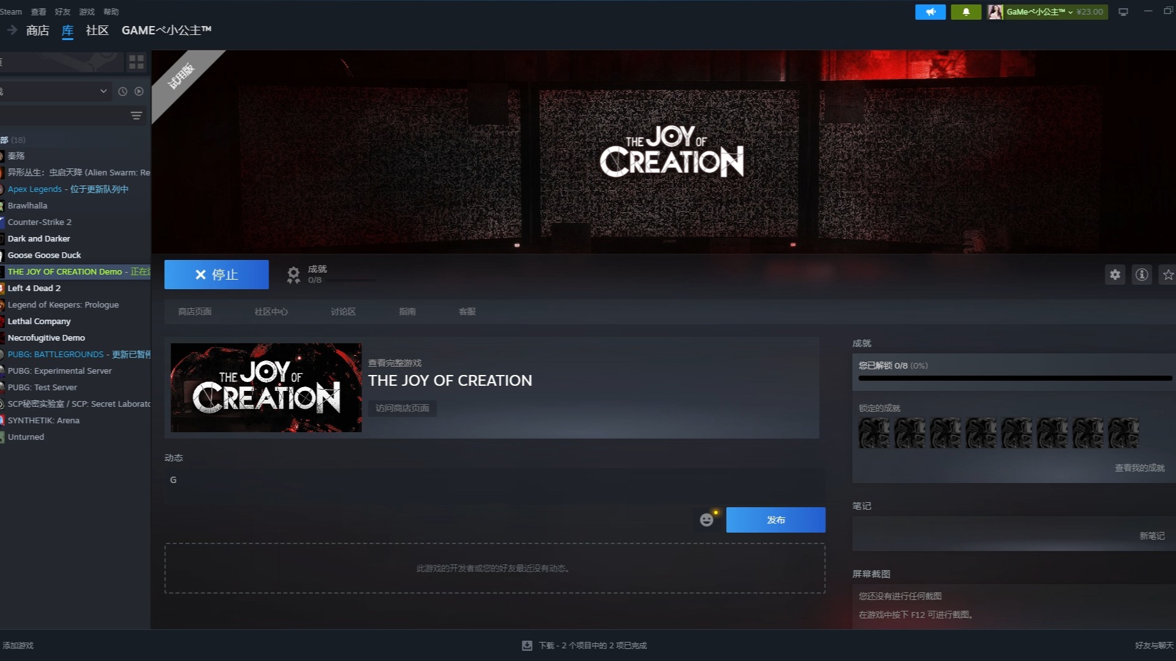
Task: Select Necrofugitive Demo in the library
Action: click(x=75, y=337)
